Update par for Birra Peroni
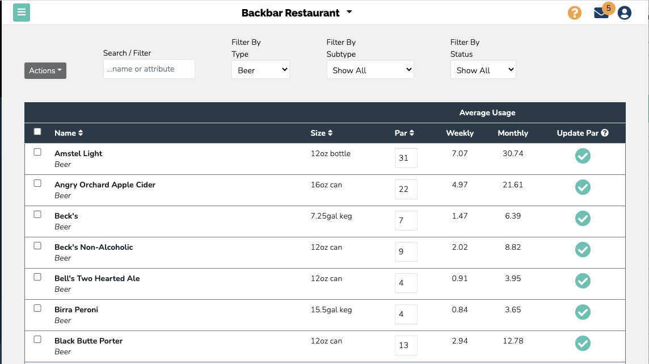 point(583,312)
